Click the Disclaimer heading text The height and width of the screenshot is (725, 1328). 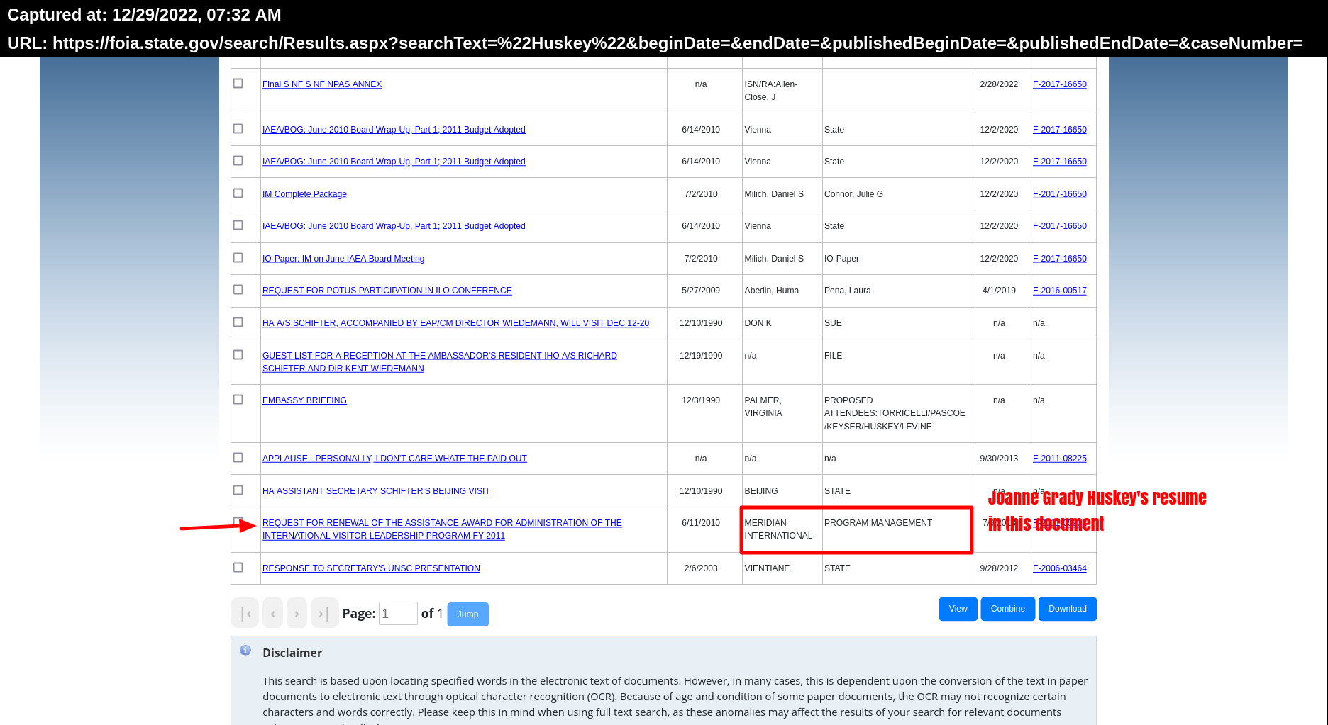(x=292, y=653)
